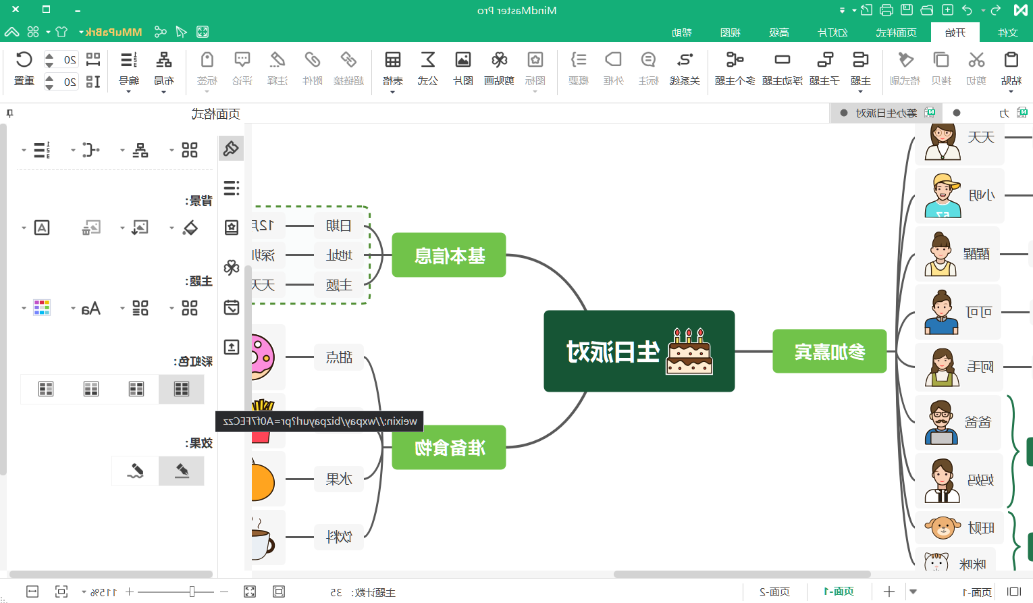Switch to the 页面-2 page tab
Viewport: 1033px width, 603px height.
click(774, 592)
